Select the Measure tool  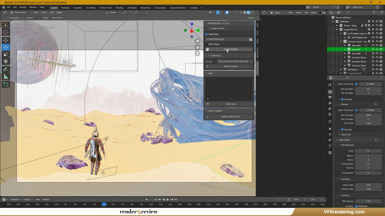coord(6,77)
